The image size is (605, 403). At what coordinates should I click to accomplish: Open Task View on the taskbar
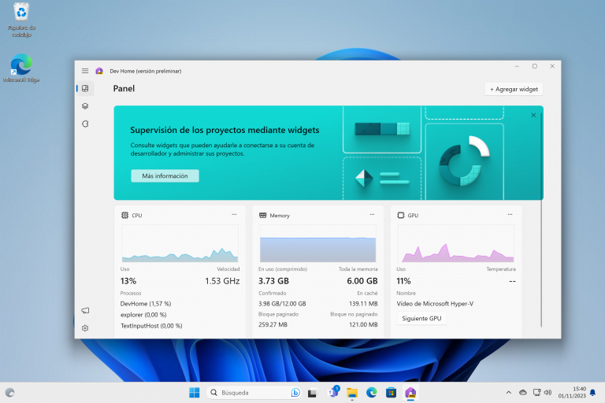tap(312, 393)
